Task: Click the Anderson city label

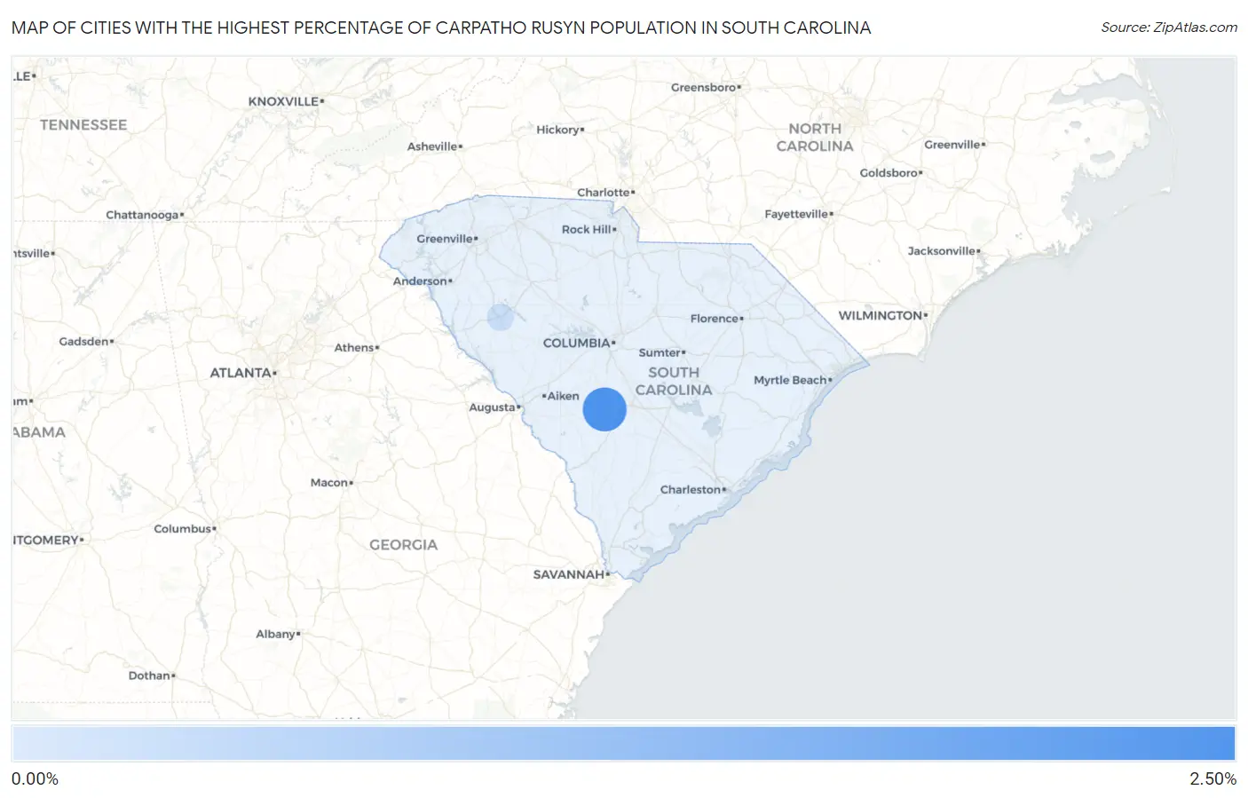Action: coord(420,281)
